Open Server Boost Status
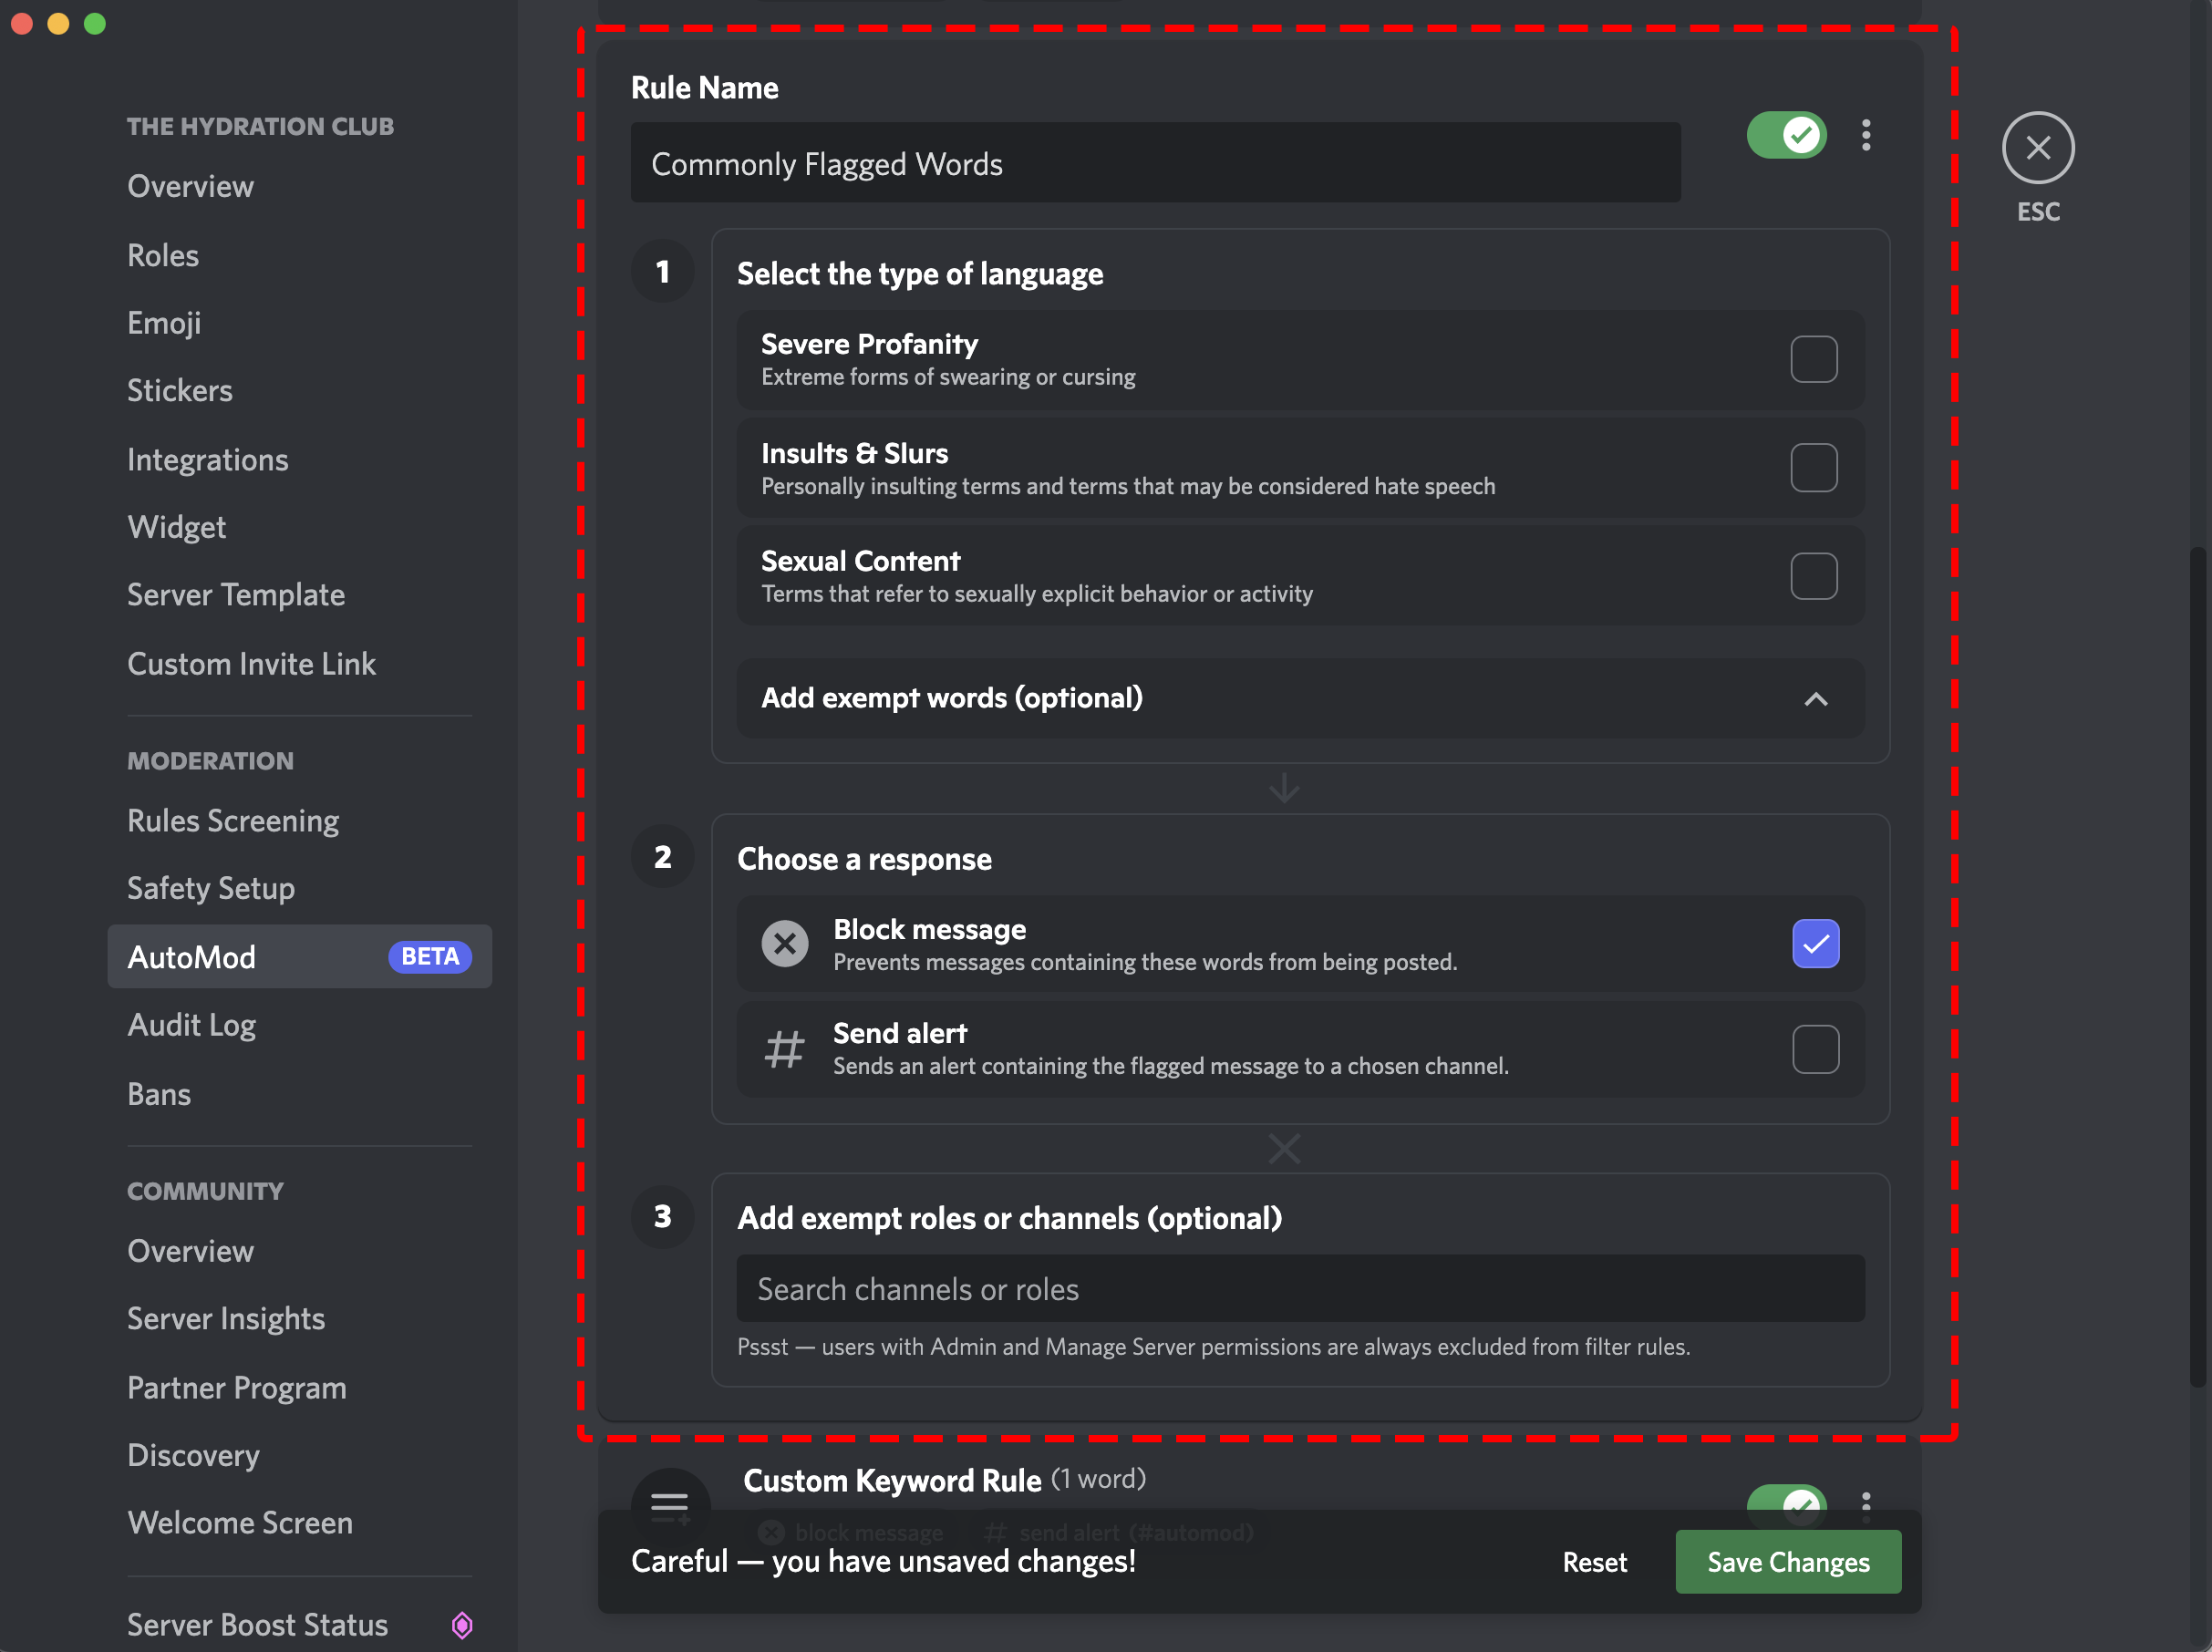This screenshot has height=1652, width=2212. pyautogui.click(x=257, y=1625)
